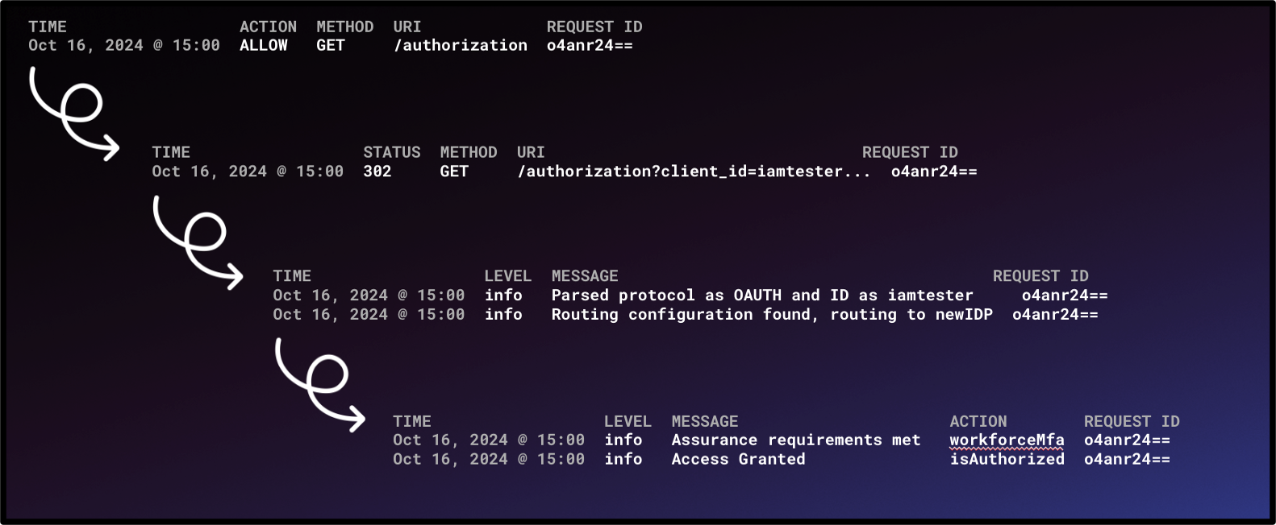Open the /authorization?client_id=iamtester URI

click(694, 172)
